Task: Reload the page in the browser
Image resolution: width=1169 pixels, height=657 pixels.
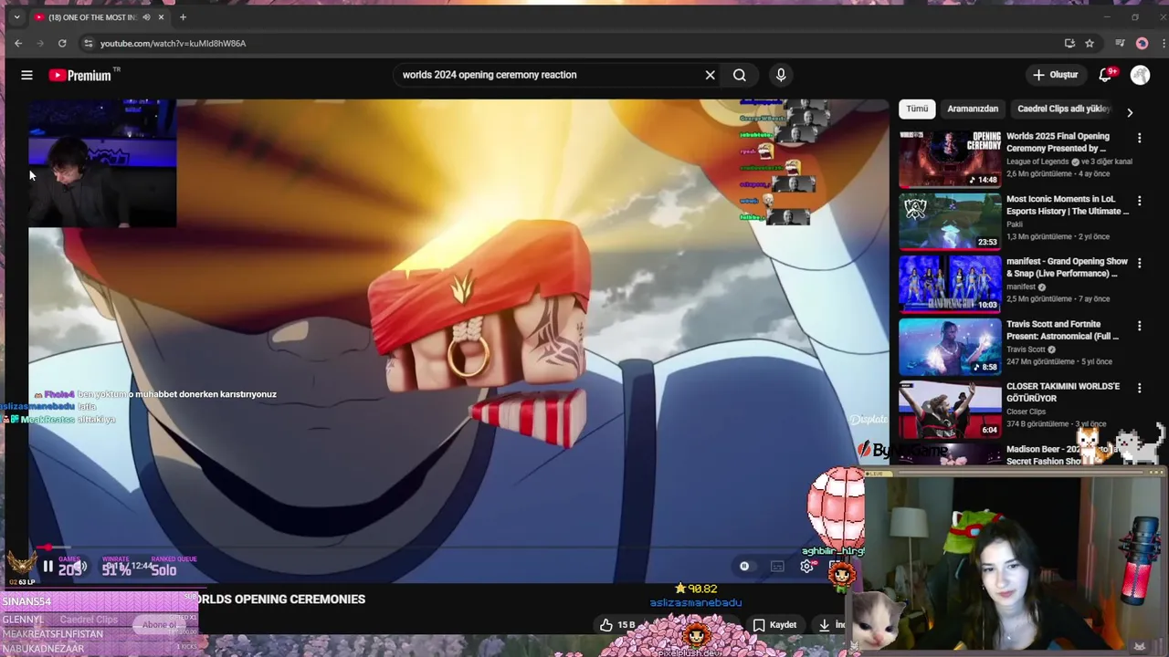Action: 62,43
